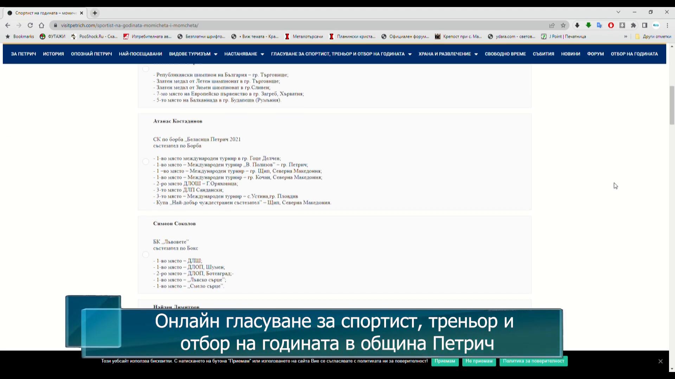This screenshot has height=379, width=675.
Task: Toggle the browser side panel icon
Action: tap(645, 25)
